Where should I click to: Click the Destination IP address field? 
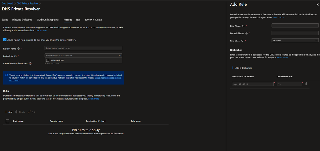point(253,84)
